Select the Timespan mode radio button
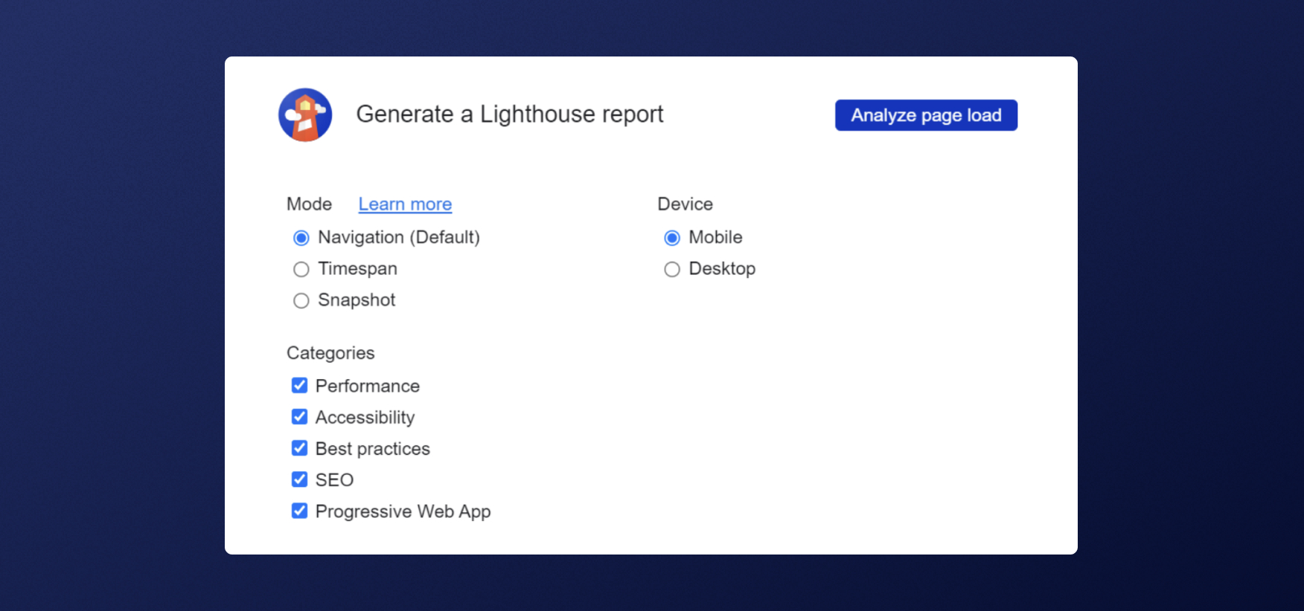Viewport: 1304px width, 611px height. pyautogui.click(x=301, y=269)
